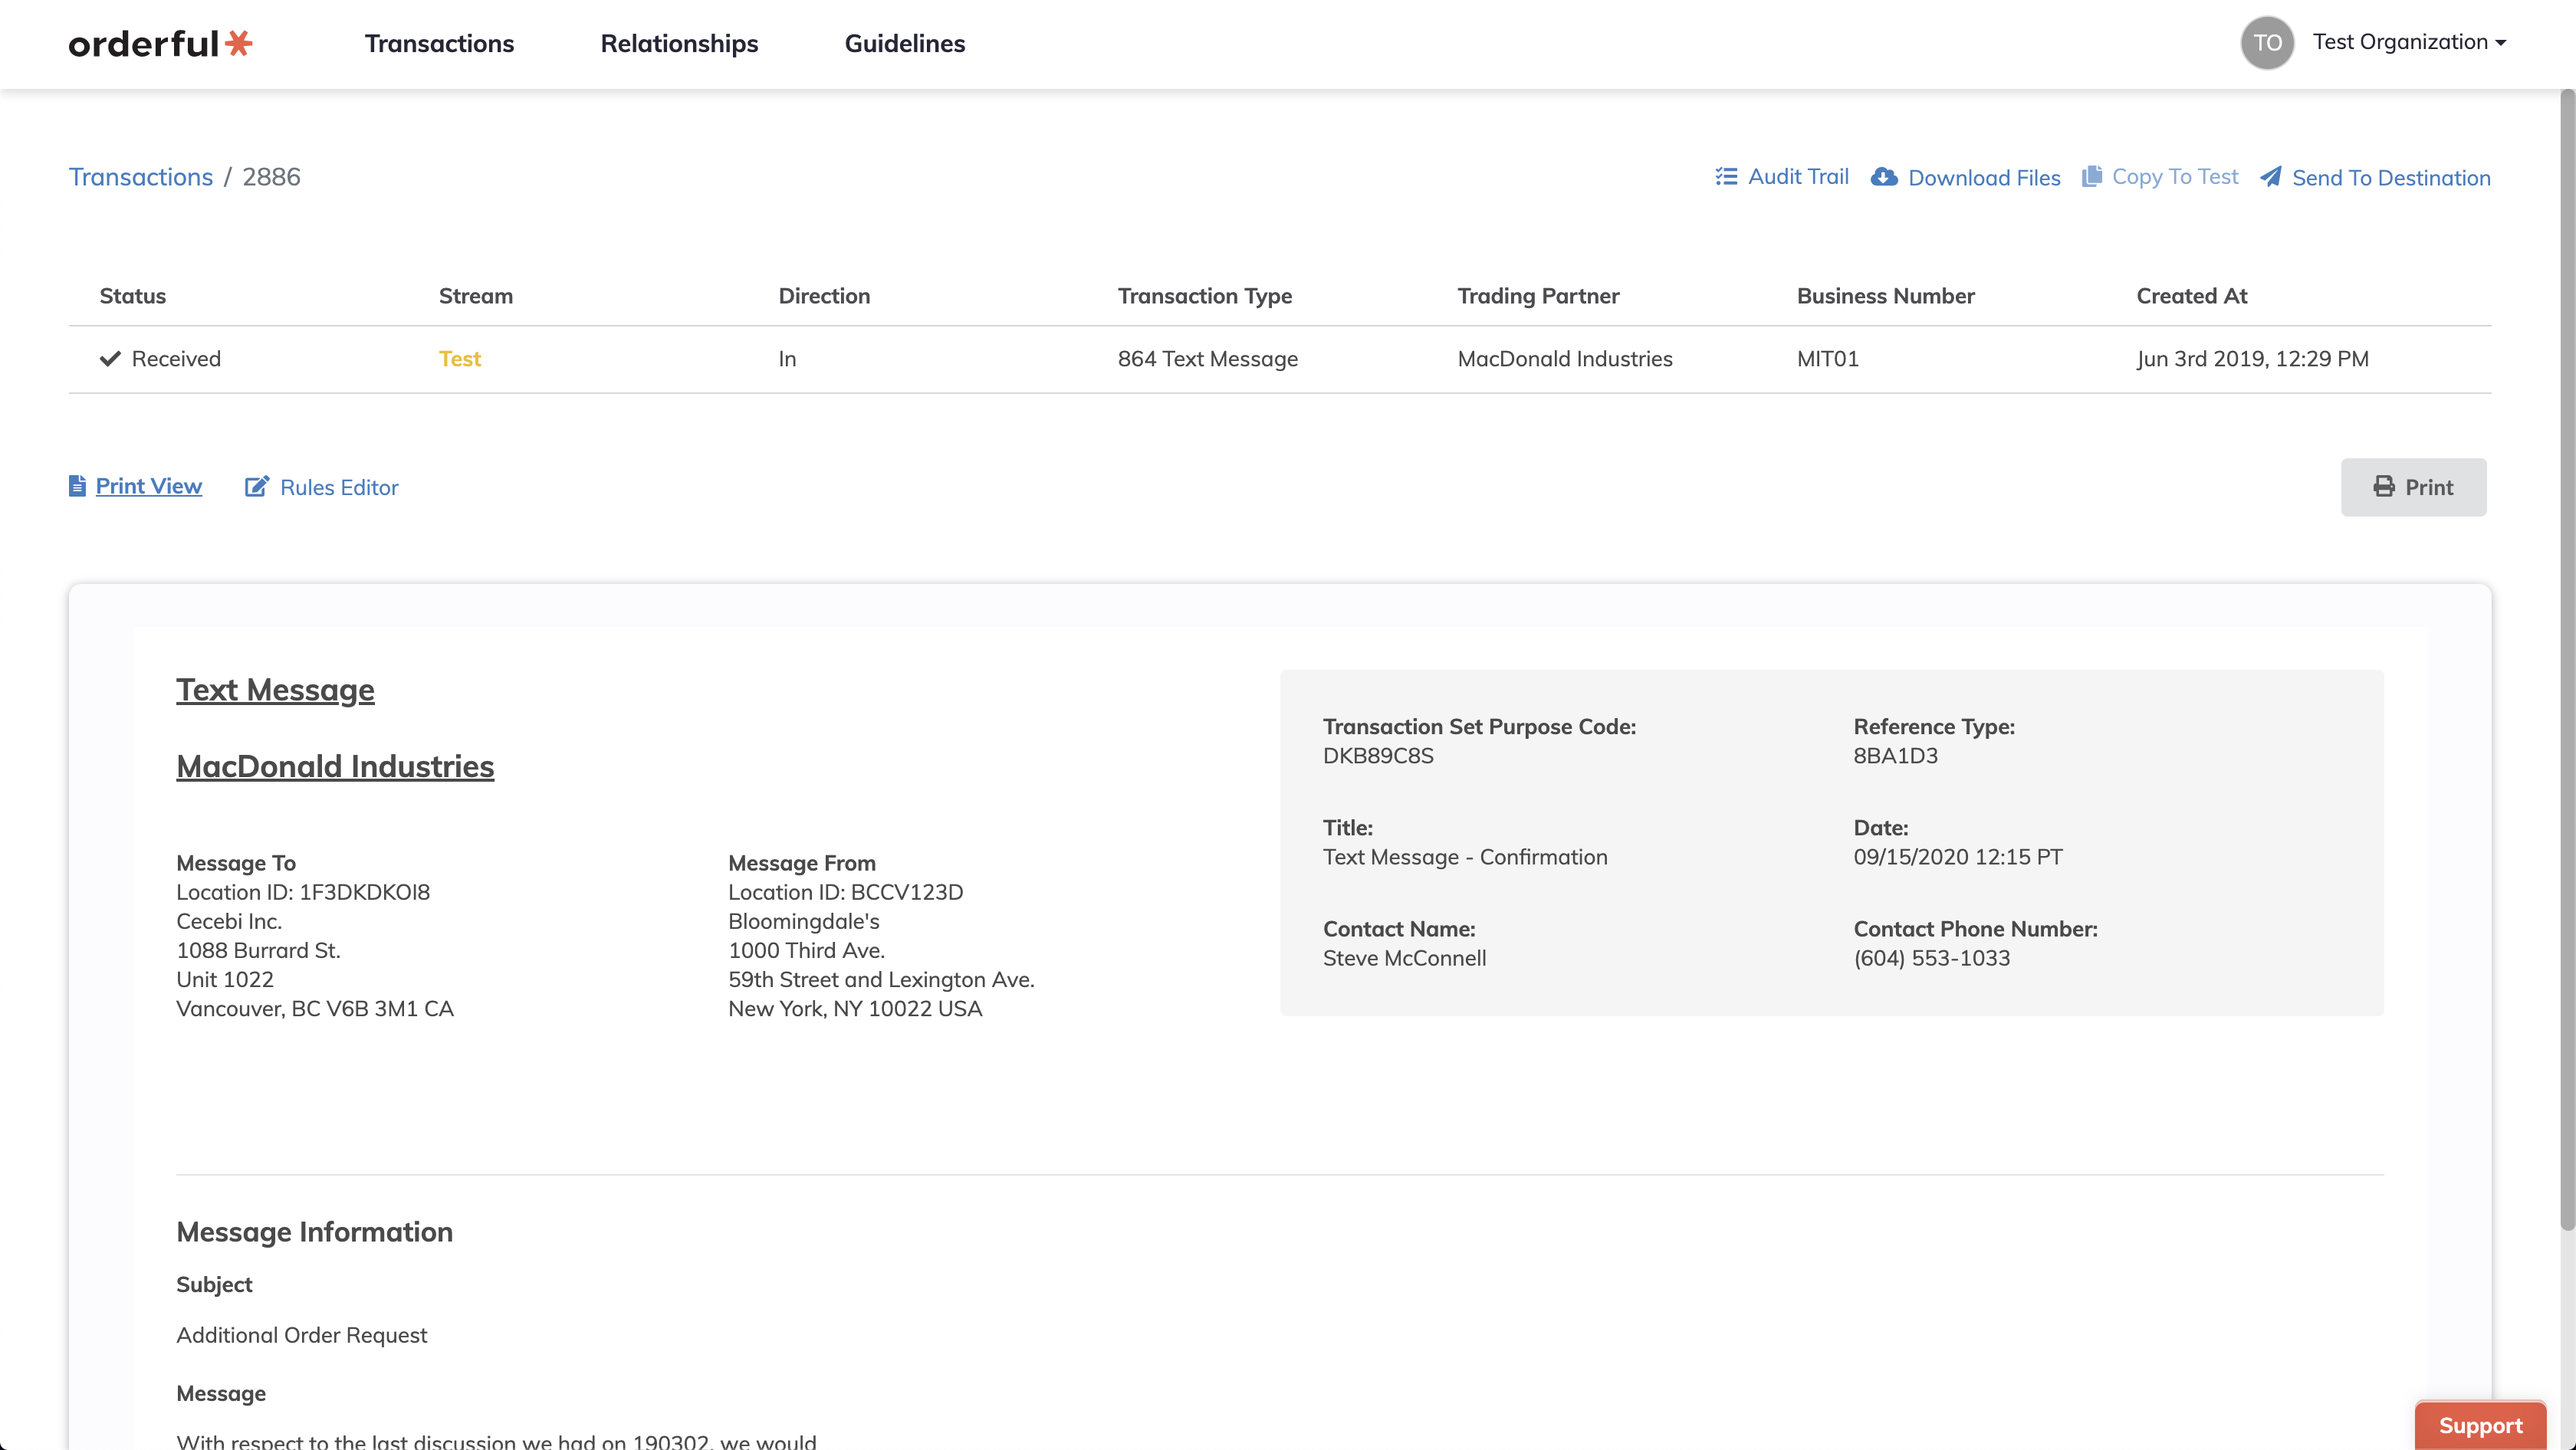
Task: Click the MacDonald Industries trading partner cell
Action: coord(1565,359)
